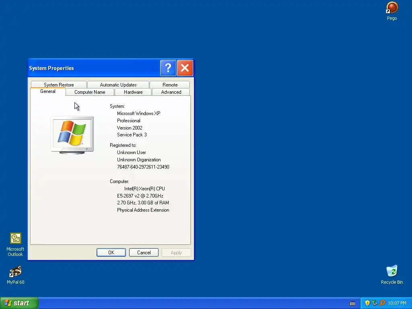Click the 'Physical Address Extension' text
Image resolution: width=412 pixels, height=309 pixels.
(143, 210)
